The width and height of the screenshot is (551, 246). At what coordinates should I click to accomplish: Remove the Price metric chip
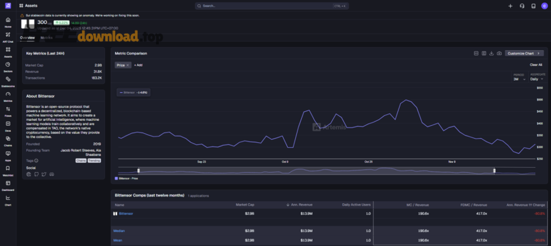click(127, 65)
